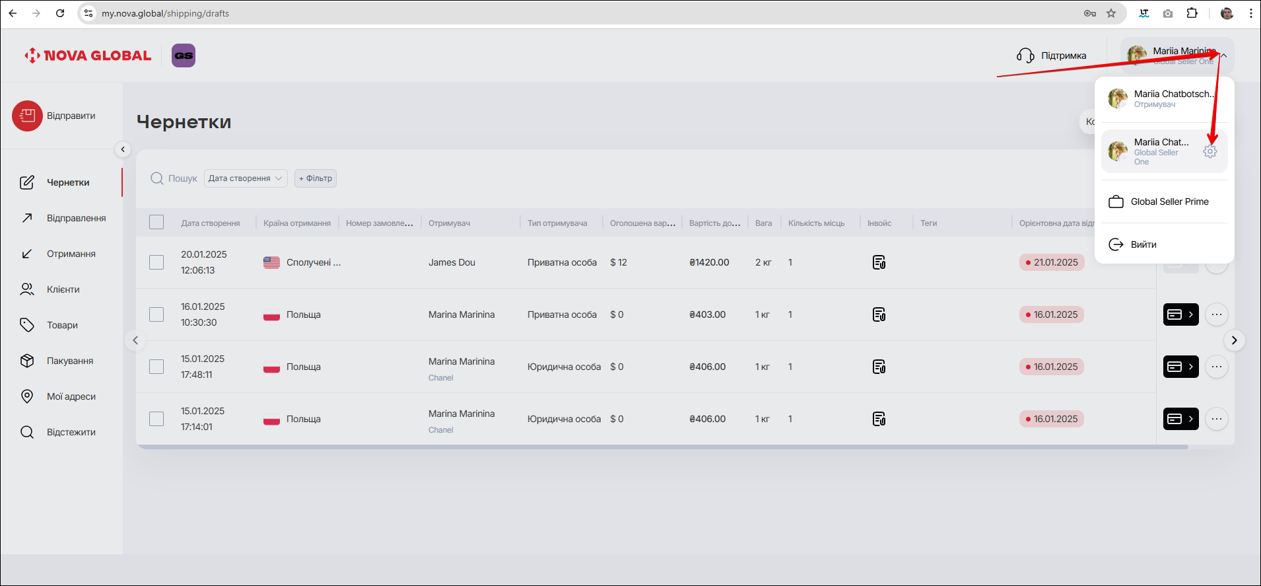Toggle the select-all checkbox in table header

(x=156, y=223)
